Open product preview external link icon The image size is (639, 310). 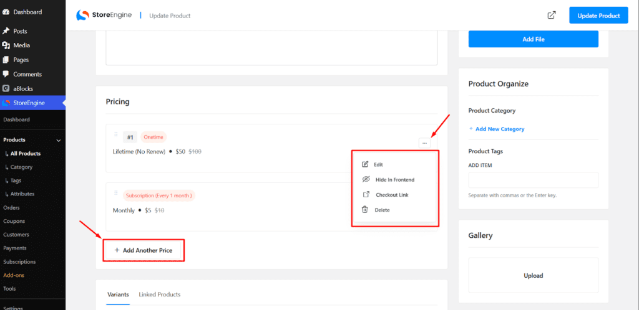click(x=551, y=16)
